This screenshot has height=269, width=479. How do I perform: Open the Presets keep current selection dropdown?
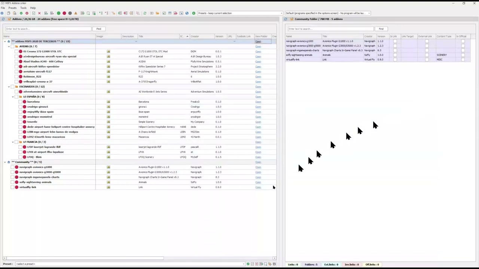click(x=240, y=13)
